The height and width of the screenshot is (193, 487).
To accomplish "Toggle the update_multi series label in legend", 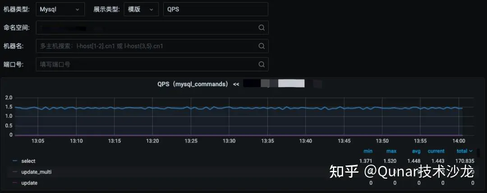I will point(37,172).
